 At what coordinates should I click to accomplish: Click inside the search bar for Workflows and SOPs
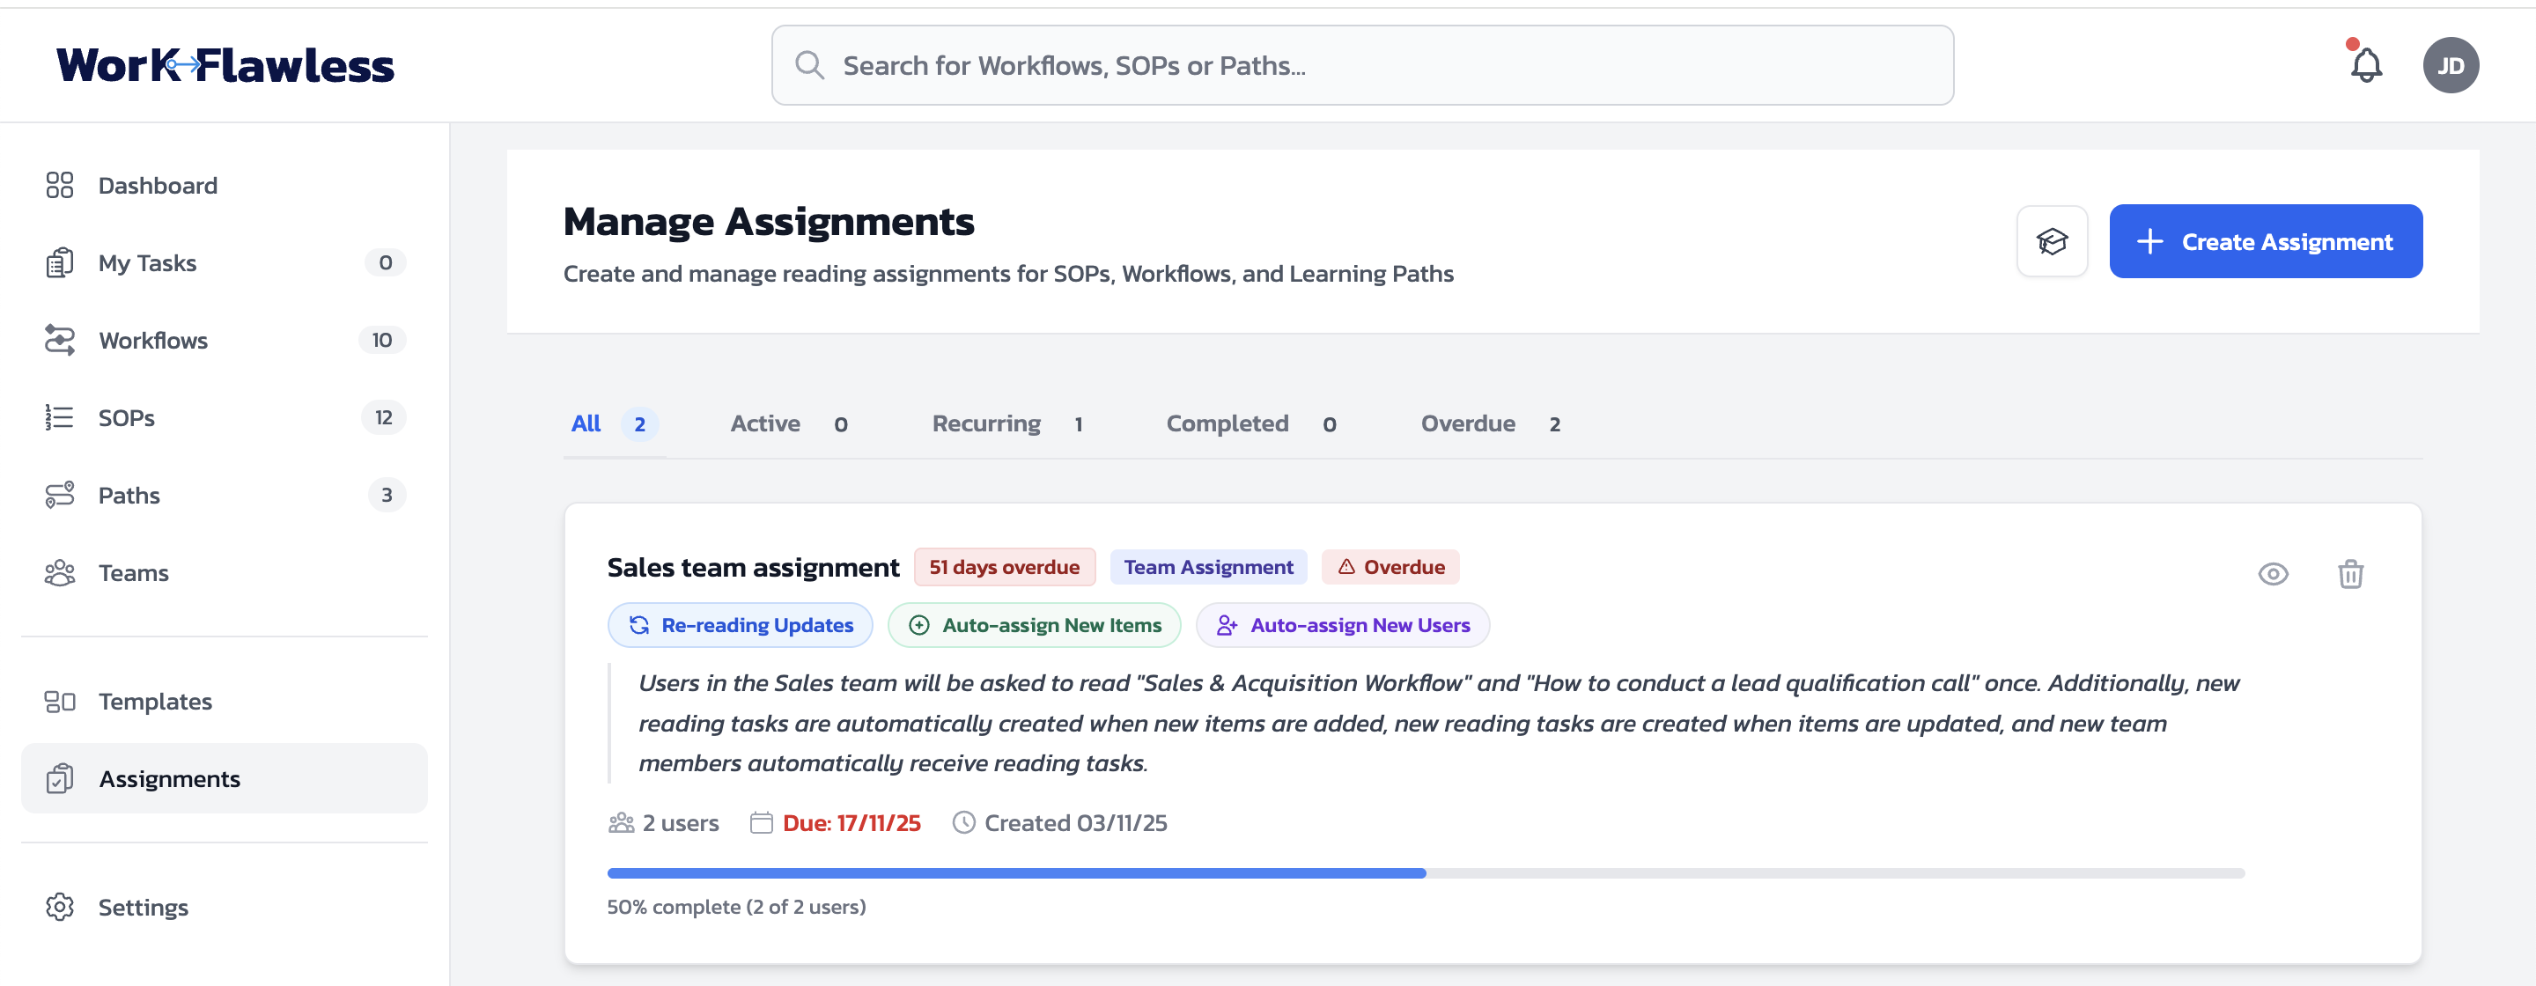[1362, 65]
